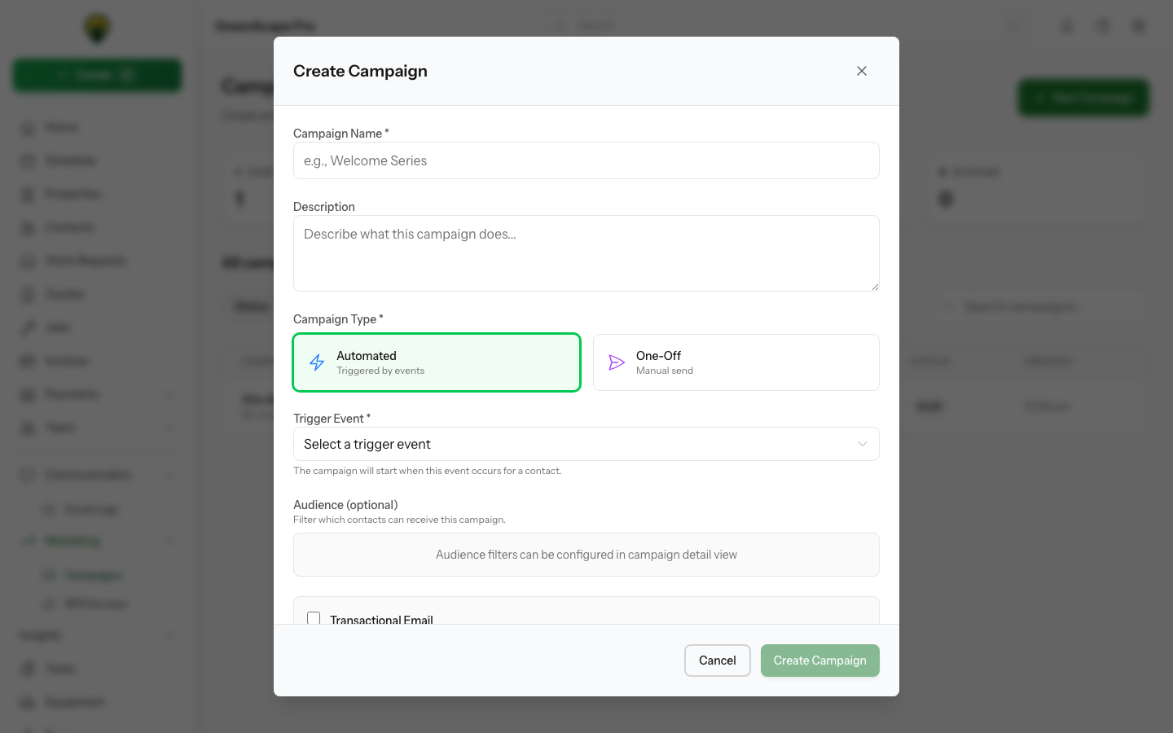Click the GreenScape Pro logo icon
The width and height of the screenshot is (1173, 733).
[97, 27]
